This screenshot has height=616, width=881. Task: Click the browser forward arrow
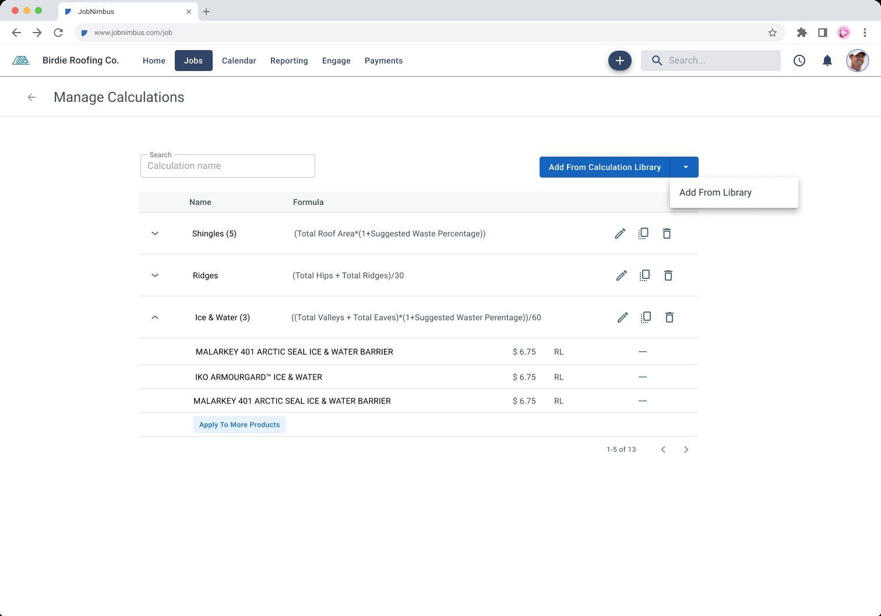(x=37, y=33)
